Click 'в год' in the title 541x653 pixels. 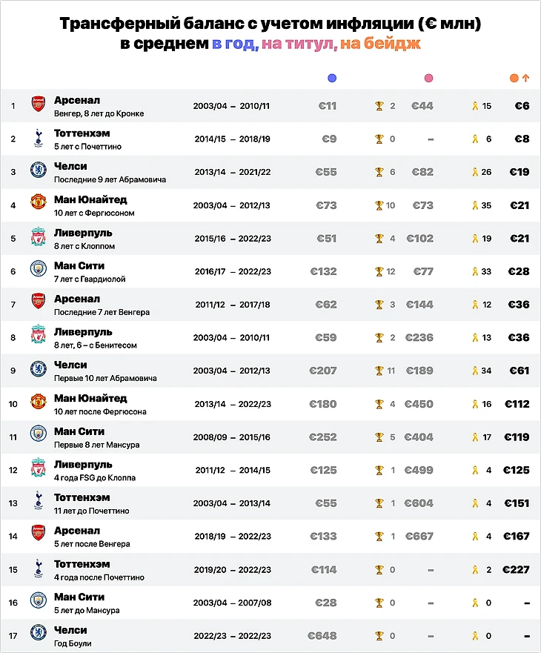(234, 44)
